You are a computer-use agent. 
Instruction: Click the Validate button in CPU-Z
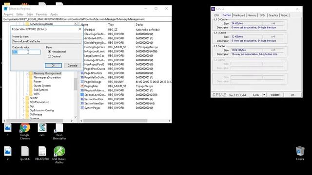pyautogui.click(x=275, y=95)
